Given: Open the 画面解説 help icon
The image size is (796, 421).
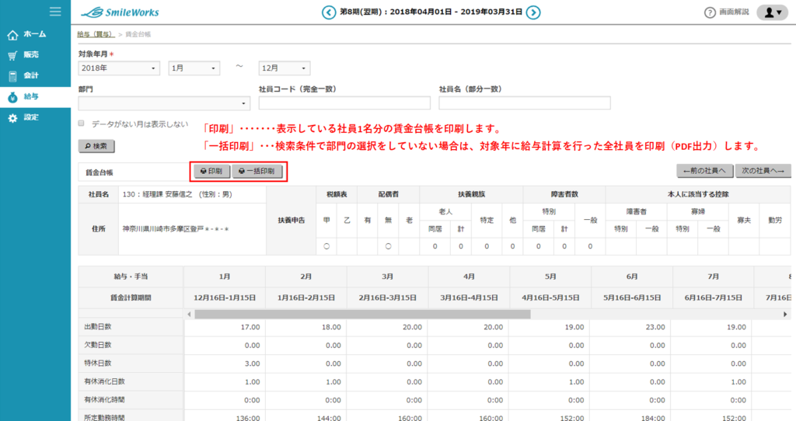Looking at the screenshot, I should point(710,12).
